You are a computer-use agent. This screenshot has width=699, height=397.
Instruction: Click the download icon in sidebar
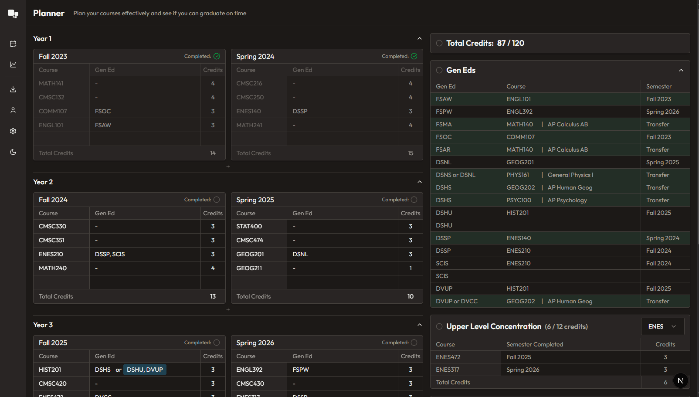pos(13,89)
